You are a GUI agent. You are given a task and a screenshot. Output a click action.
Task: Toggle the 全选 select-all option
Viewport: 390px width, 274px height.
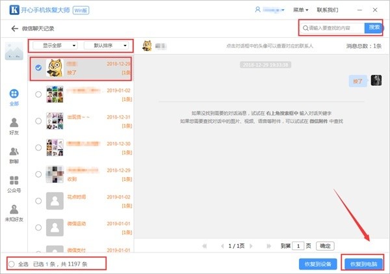12,264
